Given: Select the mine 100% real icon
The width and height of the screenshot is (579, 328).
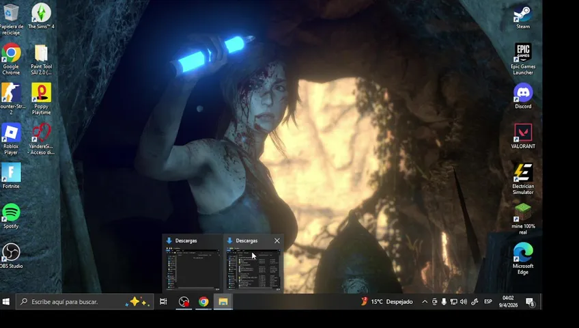Looking at the screenshot, I should tap(523, 219).
